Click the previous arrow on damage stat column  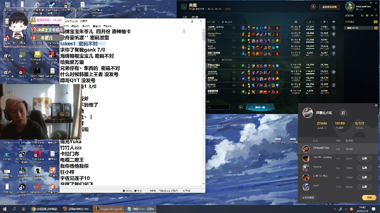point(307,22)
